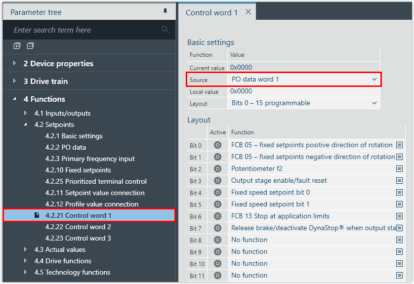Image resolution: width=414 pixels, height=284 pixels.
Task: Open the function list icon for Bit 6
Action: (x=400, y=216)
